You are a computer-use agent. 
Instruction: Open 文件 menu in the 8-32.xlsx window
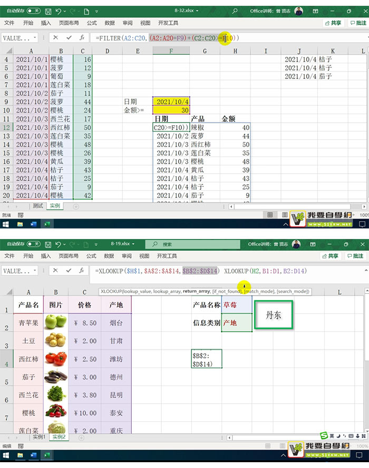pyautogui.click(x=9, y=23)
